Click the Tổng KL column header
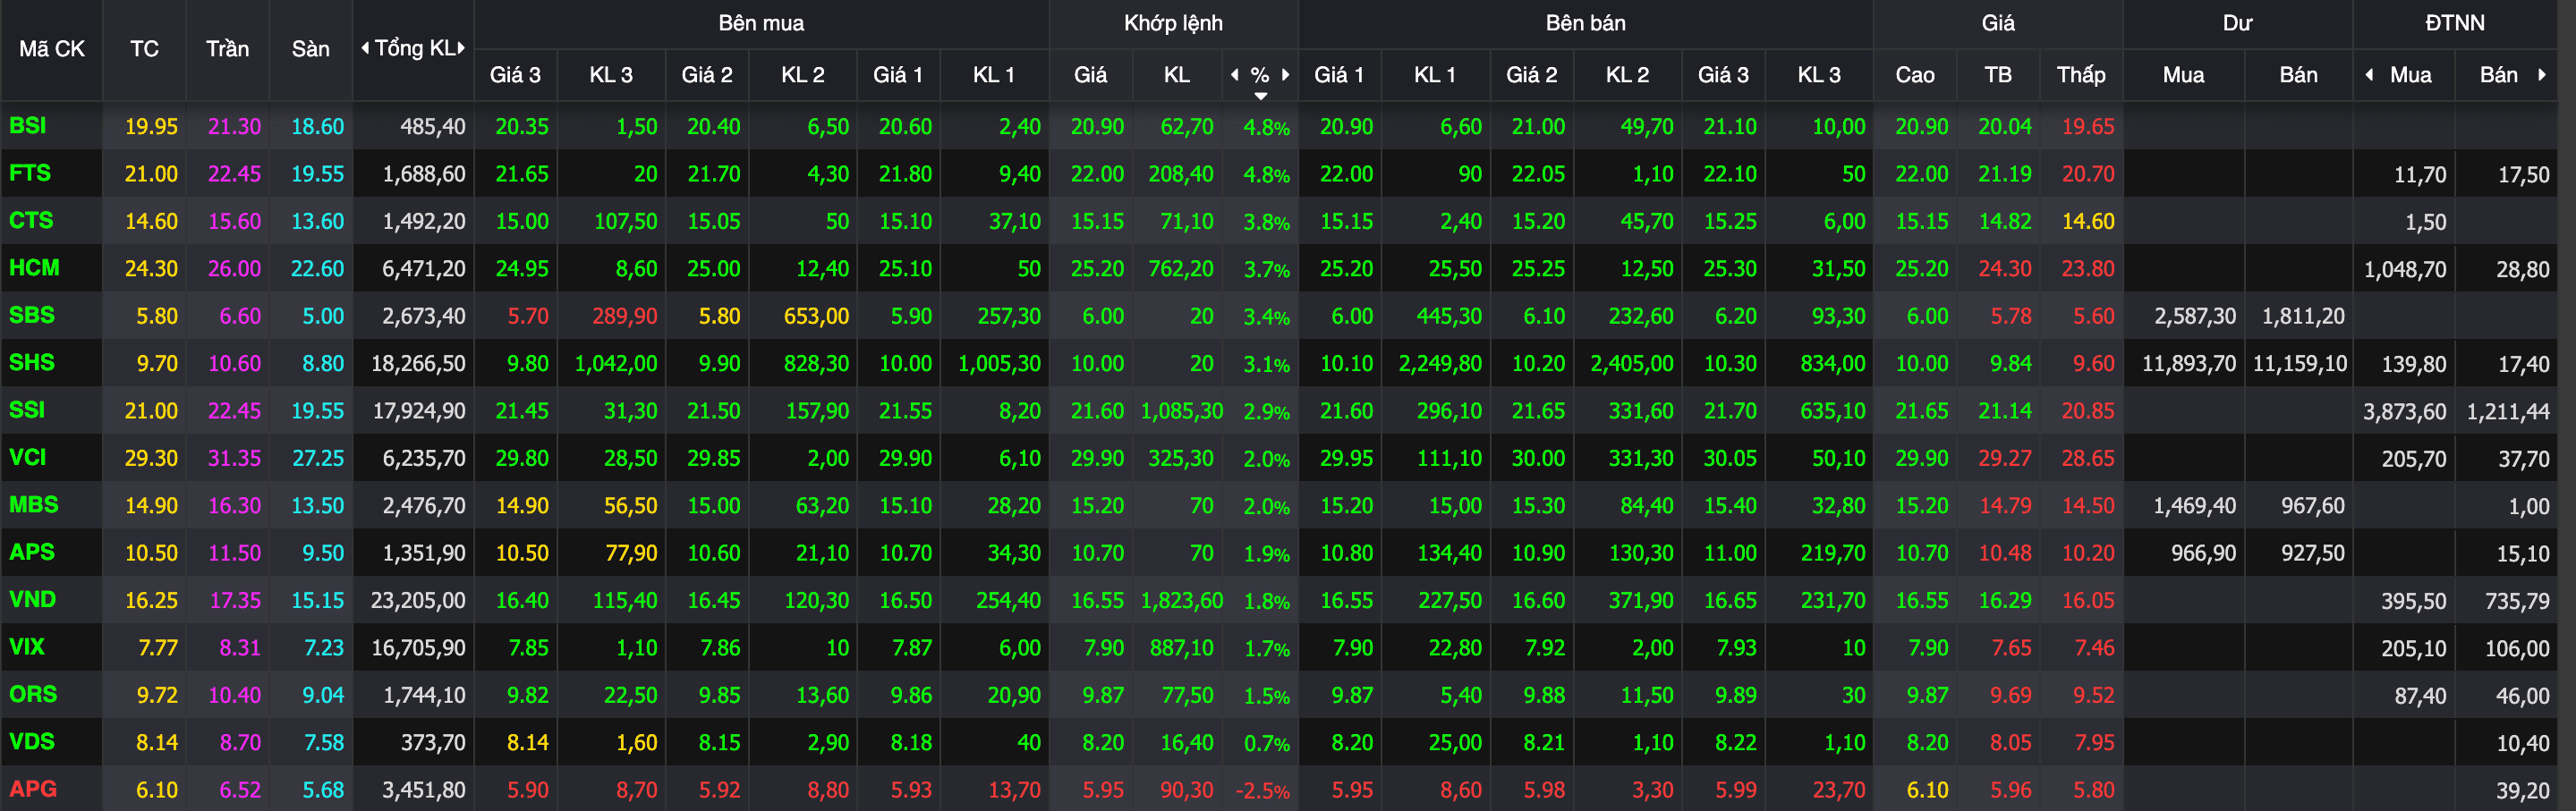The width and height of the screenshot is (2576, 811). [414, 48]
